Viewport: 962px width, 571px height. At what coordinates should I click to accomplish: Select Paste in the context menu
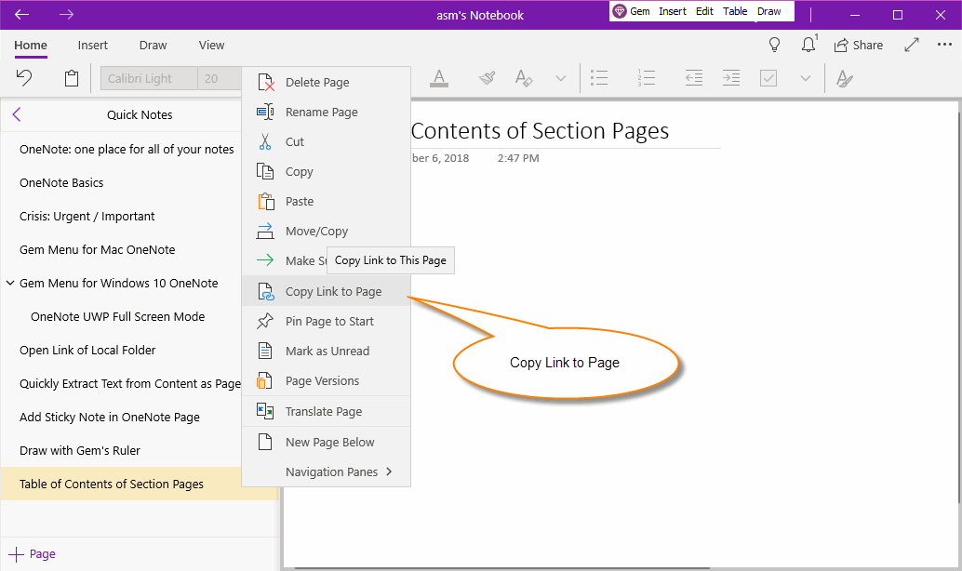[x=326, y=201]
